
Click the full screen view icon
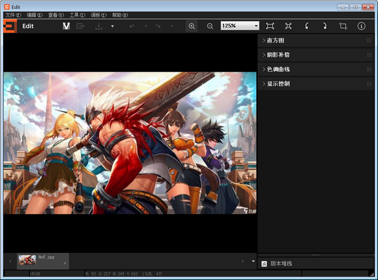[x=289, y=26]
